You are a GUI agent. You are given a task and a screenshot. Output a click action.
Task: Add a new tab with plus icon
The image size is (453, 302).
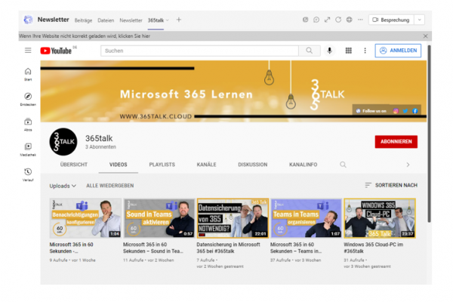pos(179,20)
